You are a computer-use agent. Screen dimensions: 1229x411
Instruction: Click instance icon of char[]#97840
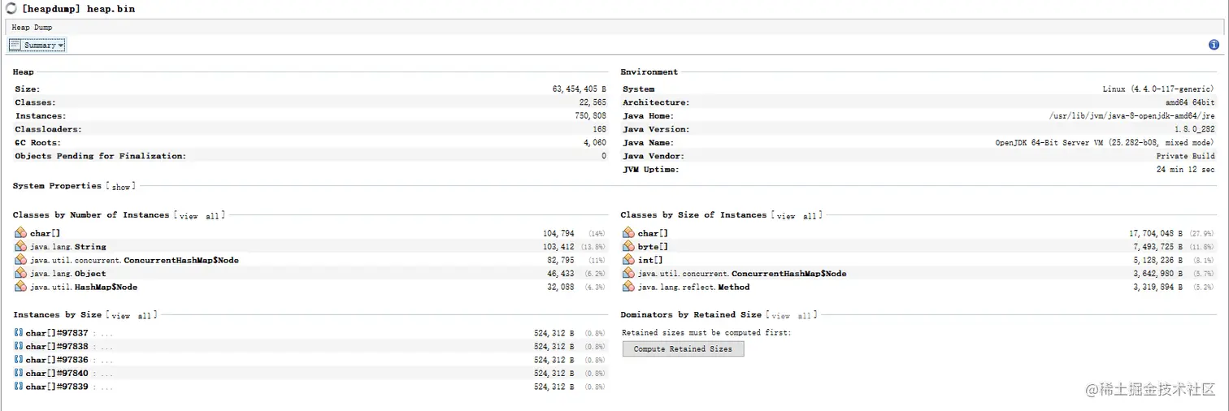coord(19,373)
